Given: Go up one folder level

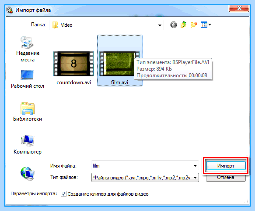Looking at the screenshot, I should coord(183,25).
